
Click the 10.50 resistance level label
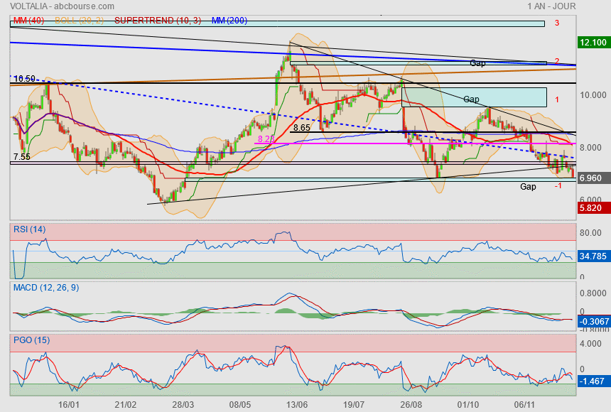point(24,79)
